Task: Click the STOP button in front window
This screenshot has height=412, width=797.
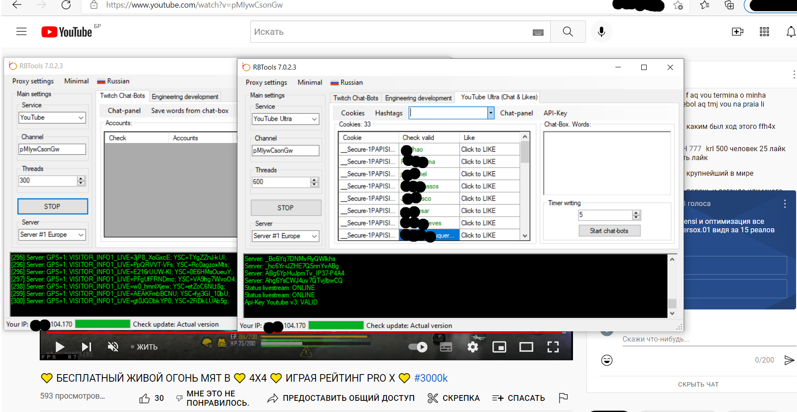Action: coord(286,208)
